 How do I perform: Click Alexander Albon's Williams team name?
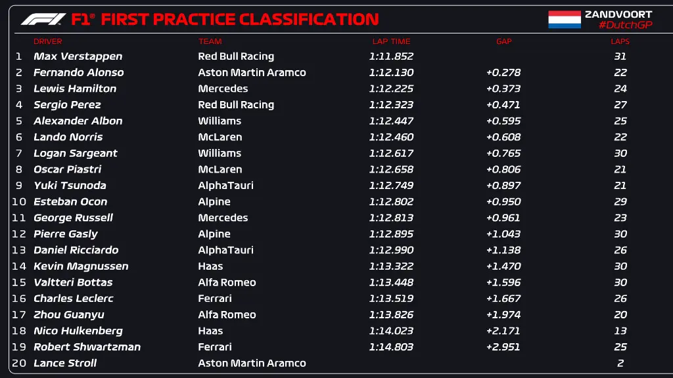[x=220, y=121]
